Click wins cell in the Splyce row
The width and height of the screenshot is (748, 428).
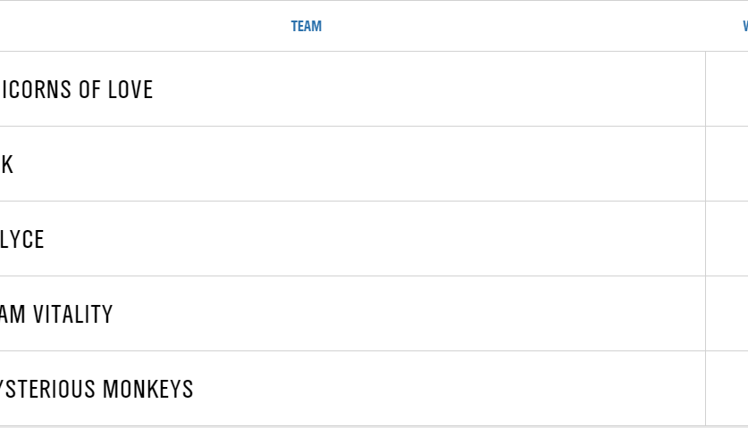pos(727,239)
